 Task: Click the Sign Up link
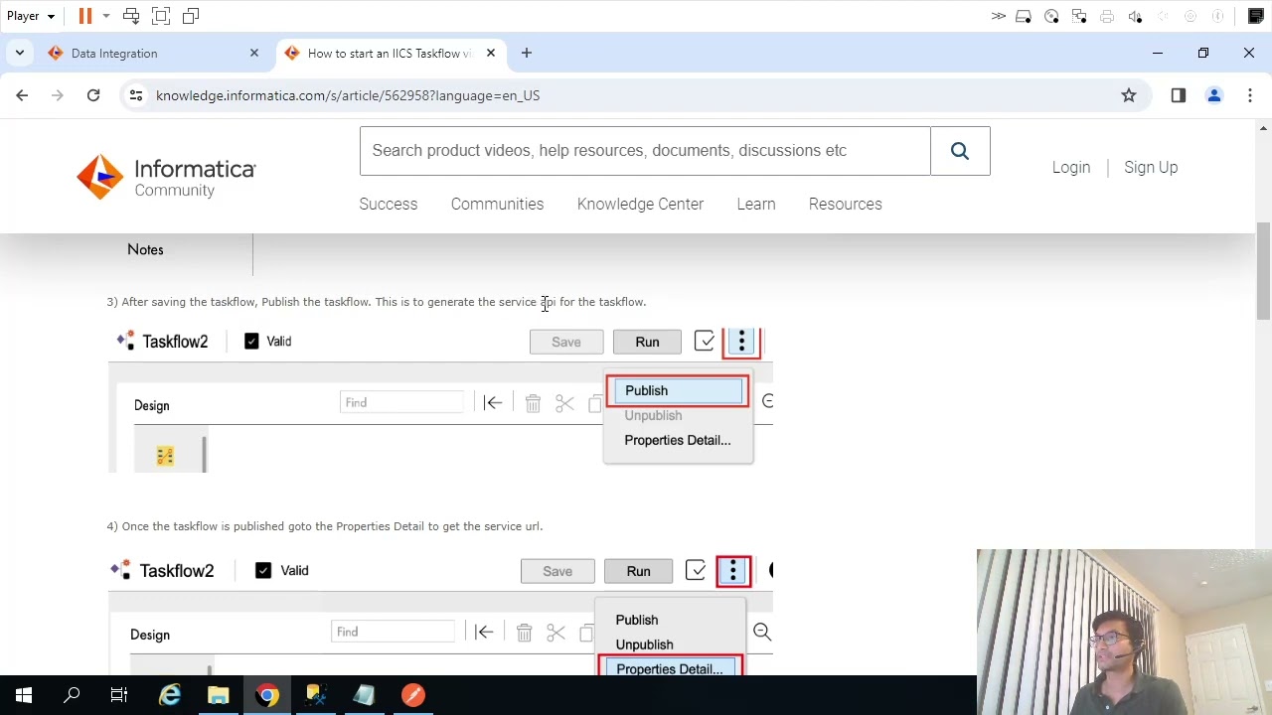(x=1151, y=167)
